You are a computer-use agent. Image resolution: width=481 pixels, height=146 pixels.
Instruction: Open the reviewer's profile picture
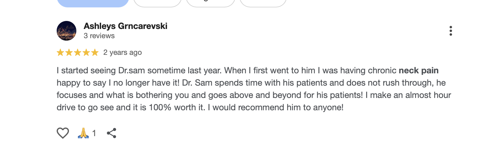pyautogui.click(x=67, y=31)
